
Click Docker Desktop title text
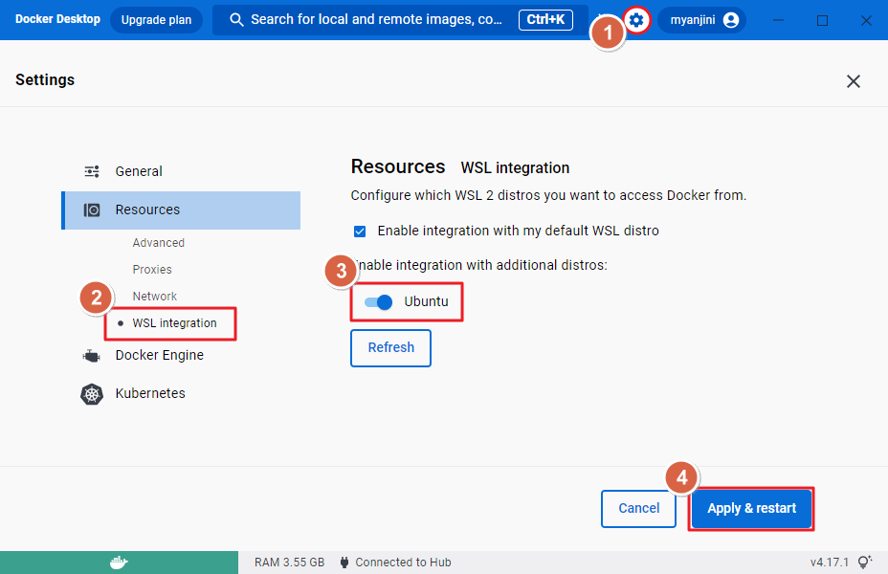[x=57, y=19]
